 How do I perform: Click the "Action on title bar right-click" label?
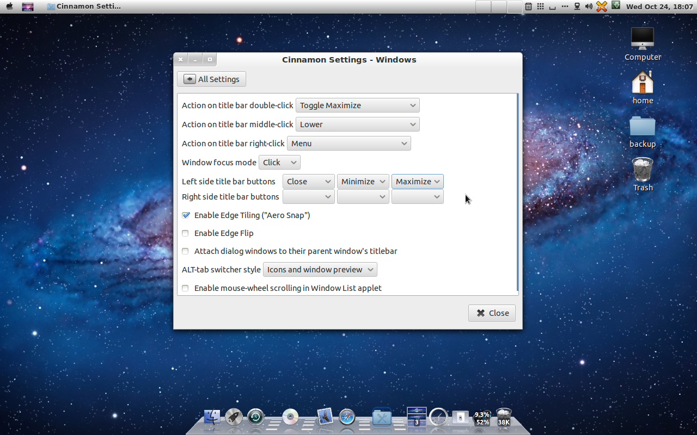(x=233, y=144)
